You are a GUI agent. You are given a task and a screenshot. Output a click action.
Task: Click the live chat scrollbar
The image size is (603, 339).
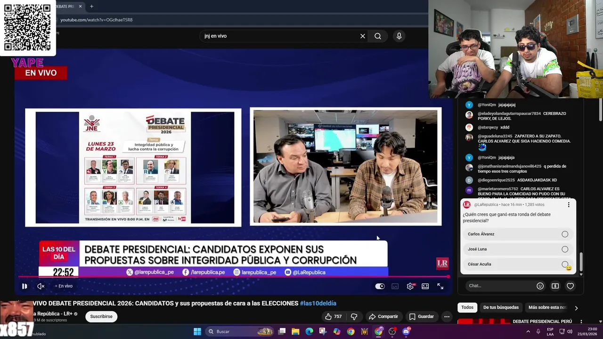pyautogui.click(x=581, y=262)
